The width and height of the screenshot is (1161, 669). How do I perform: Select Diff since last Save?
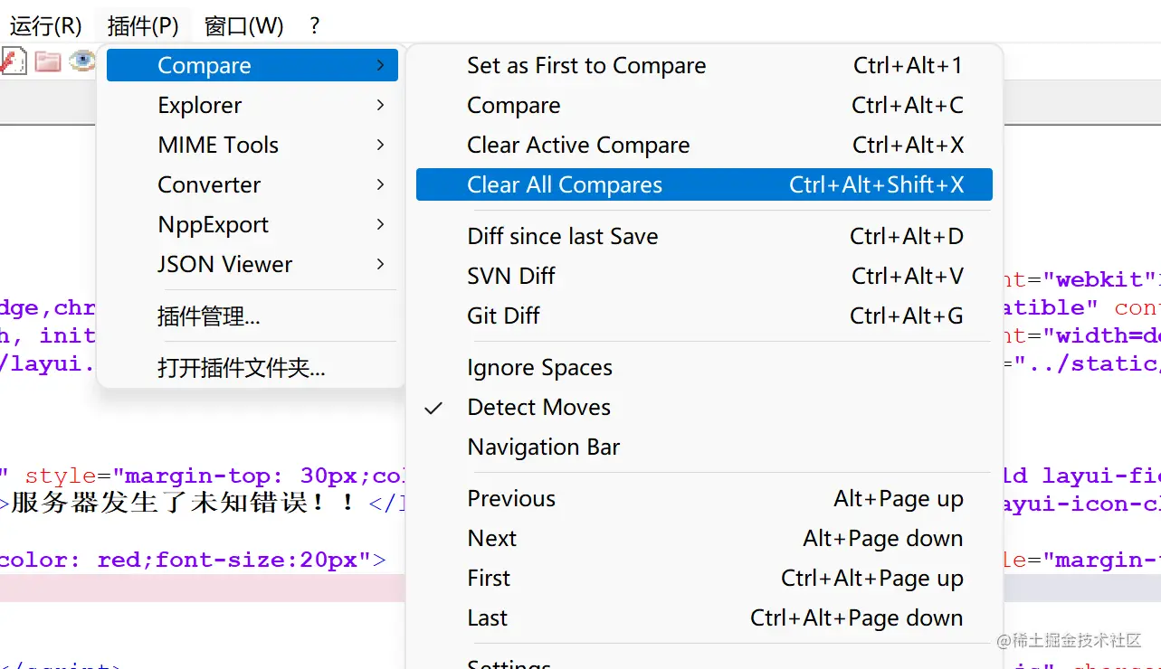(x=562, y=237)
